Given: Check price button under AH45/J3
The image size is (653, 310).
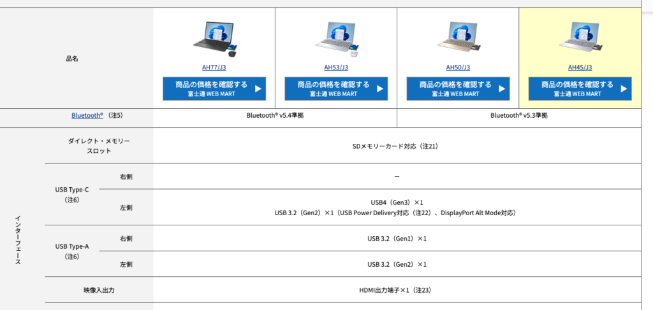Looking at the screenshot, I should tap(580, 88).
